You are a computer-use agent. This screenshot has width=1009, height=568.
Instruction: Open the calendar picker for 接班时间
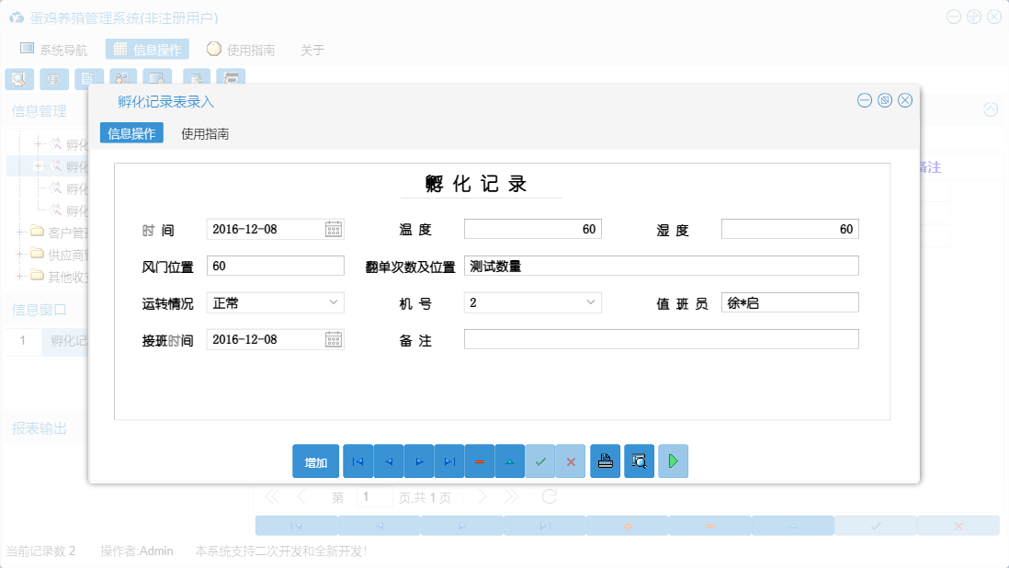[334, 338]
